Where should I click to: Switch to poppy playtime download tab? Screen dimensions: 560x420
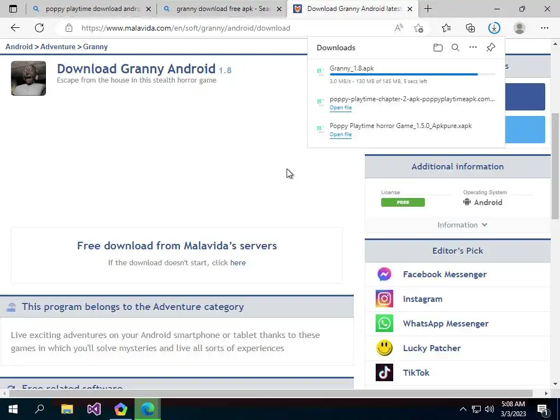(91, 9)
